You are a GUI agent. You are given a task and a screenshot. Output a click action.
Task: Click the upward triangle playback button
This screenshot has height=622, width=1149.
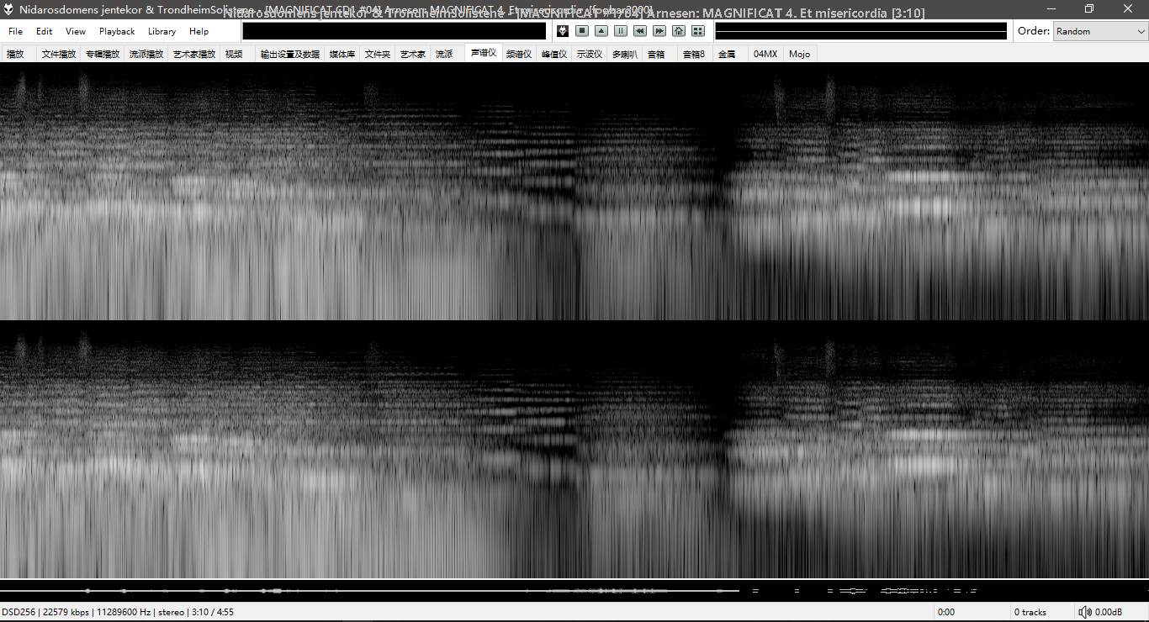pyautogui.click(x=601, y=31)
